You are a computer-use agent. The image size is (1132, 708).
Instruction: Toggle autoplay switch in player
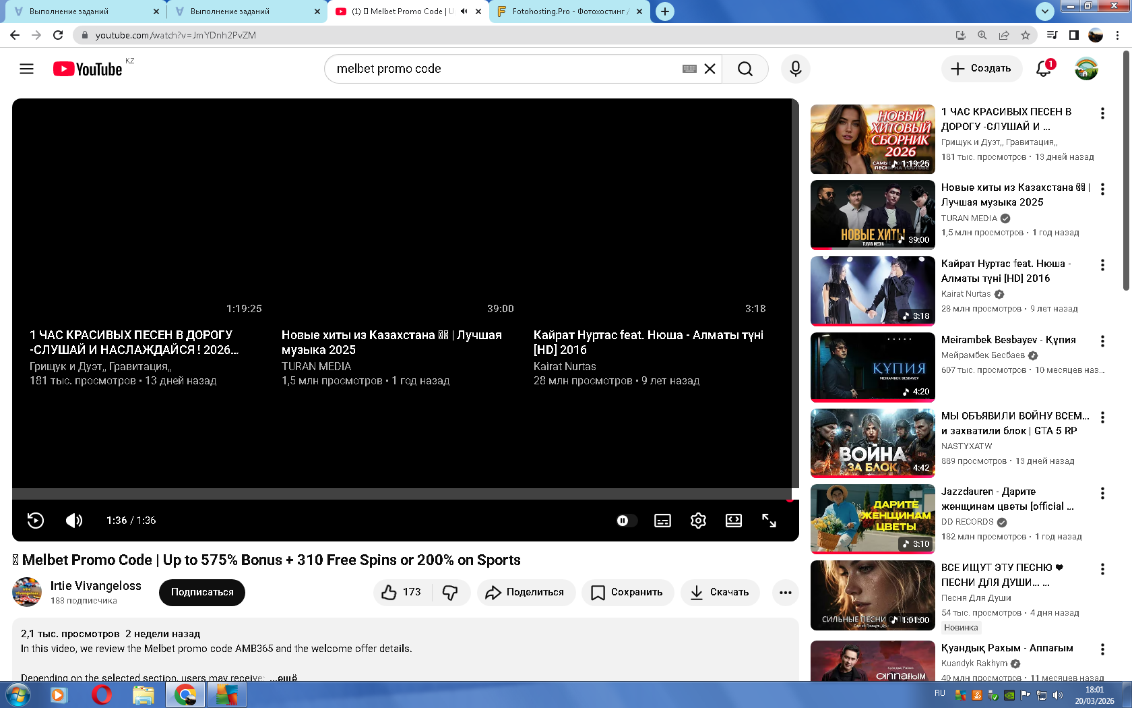point(626,521)
